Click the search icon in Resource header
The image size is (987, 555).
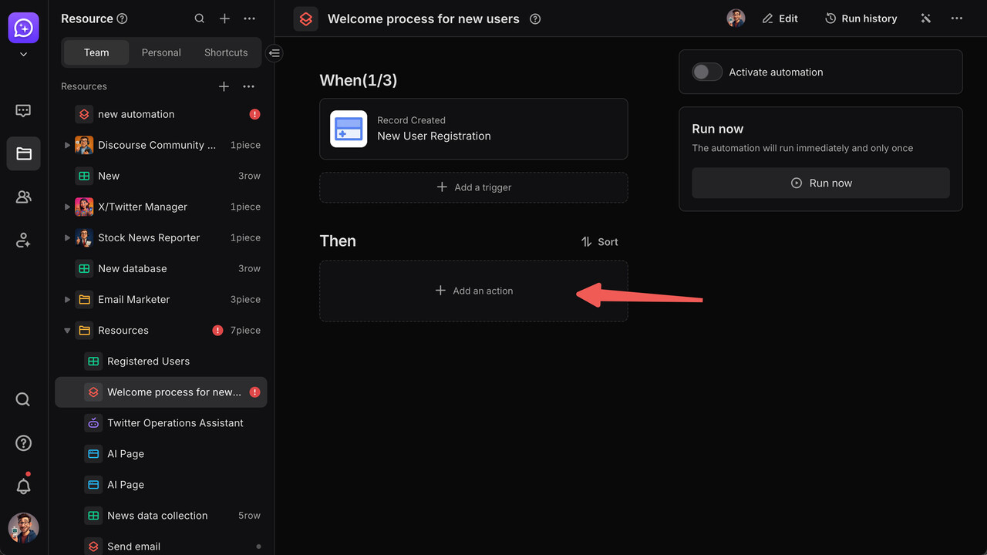[199, 18]
